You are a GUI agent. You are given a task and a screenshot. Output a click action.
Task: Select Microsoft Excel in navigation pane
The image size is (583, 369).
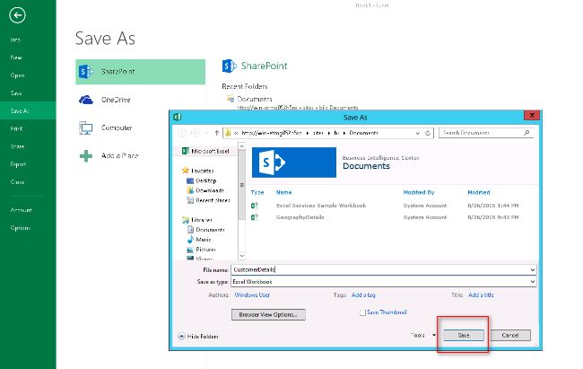(x=205, y=151)
